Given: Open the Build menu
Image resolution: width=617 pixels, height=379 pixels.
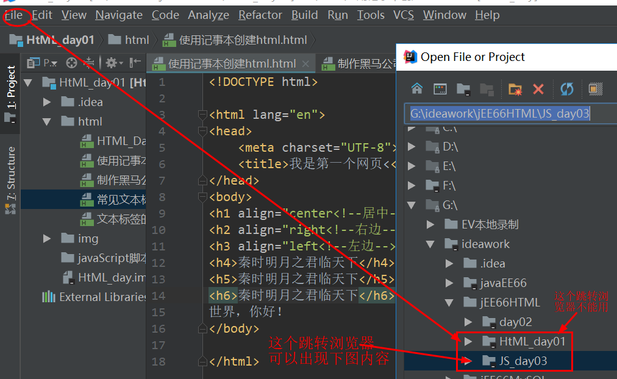Looking at the screenshot, I should click(x=305, y=15).
